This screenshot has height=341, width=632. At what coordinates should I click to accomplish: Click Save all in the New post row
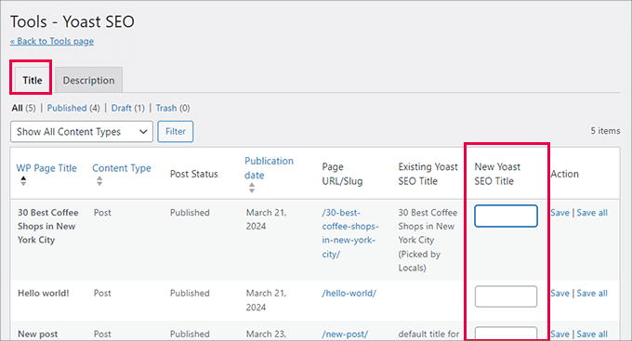pos(592,334)
